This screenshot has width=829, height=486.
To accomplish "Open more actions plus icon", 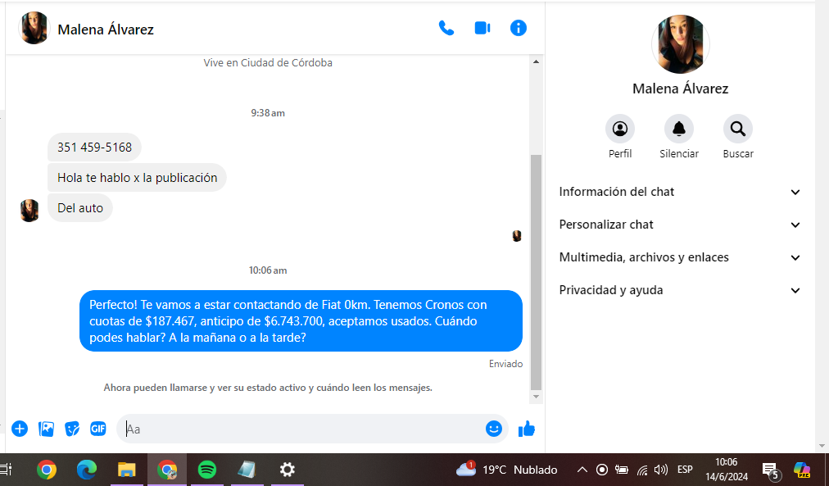I will coord(20,429).
